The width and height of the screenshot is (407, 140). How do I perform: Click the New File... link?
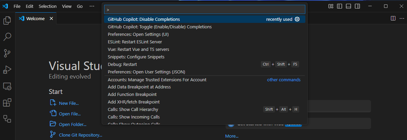(x=69, y=103)
